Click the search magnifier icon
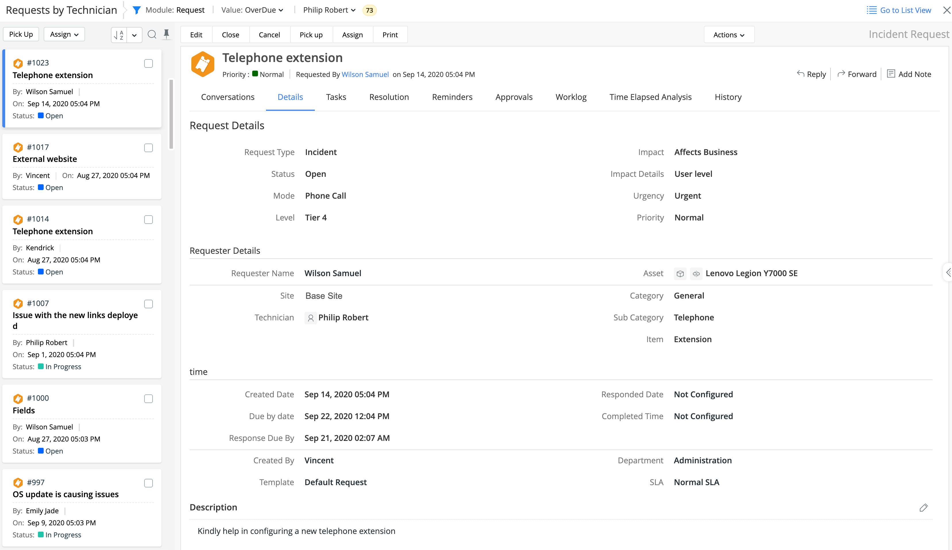This screenshot has width=952, height=550. [152, 34]
